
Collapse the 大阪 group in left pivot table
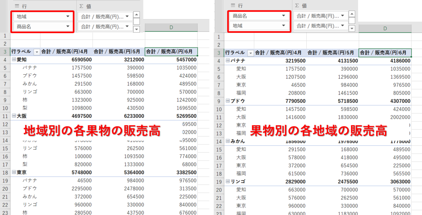pyautogui.click(x=14, y=116)
